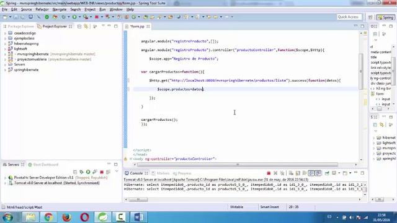Switch to the Package Explorer tab
Screen dimensions: 397x223
click(18, 26)
